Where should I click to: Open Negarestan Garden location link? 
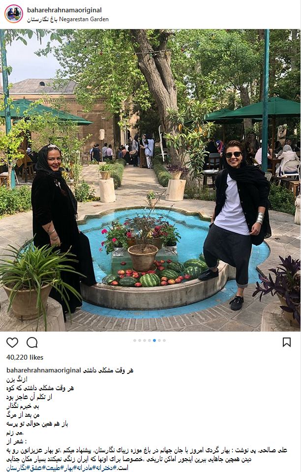(x=68, y=19)
